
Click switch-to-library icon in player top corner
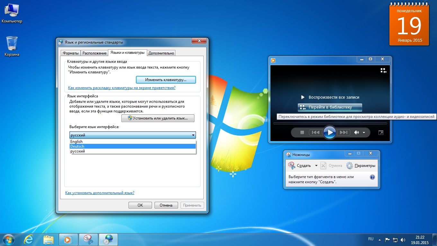(x=383, y=70)
